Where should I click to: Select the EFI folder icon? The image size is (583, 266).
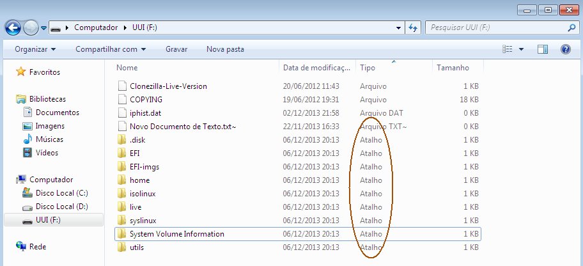coord(122,153)
